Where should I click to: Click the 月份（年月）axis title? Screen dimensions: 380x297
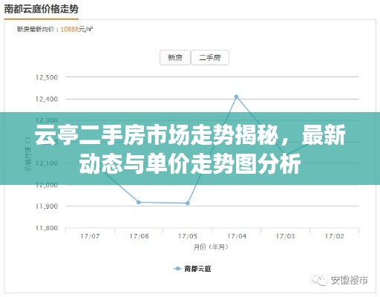[x=211, y=247]
